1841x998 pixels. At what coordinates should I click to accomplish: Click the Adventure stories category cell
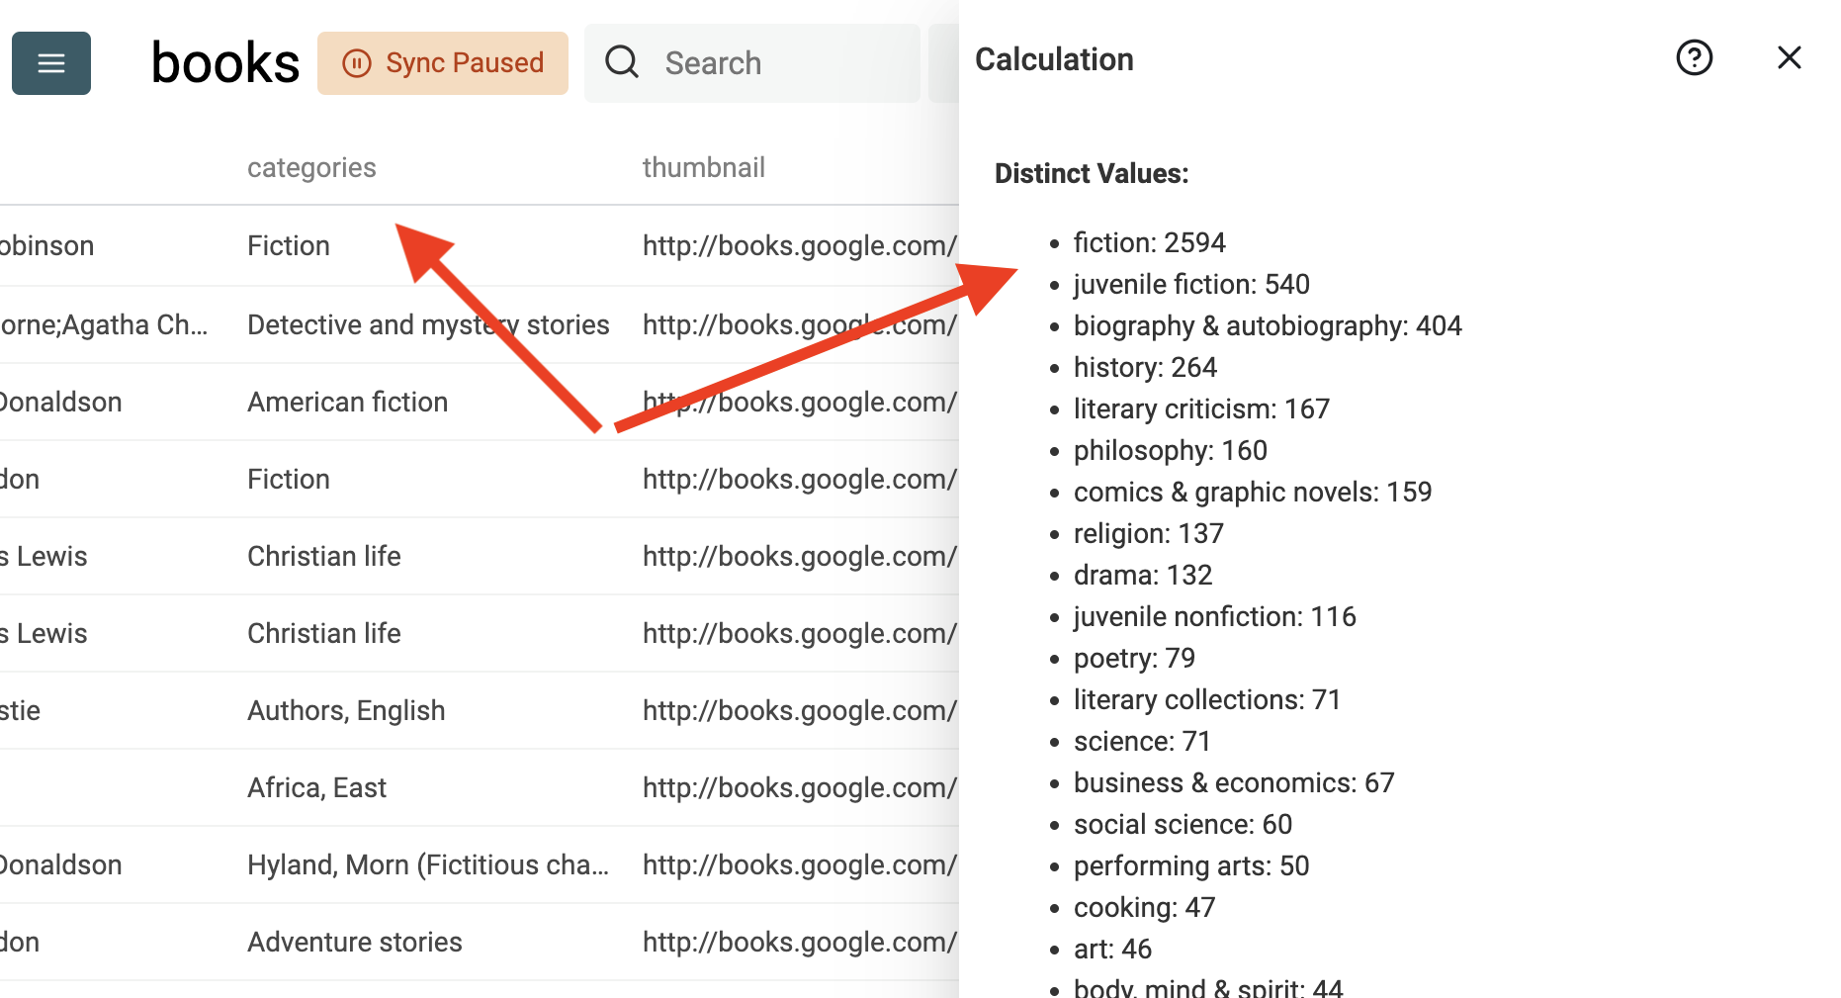354,941
